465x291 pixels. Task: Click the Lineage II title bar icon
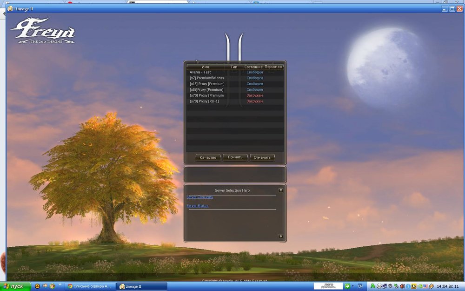point(10,8)
